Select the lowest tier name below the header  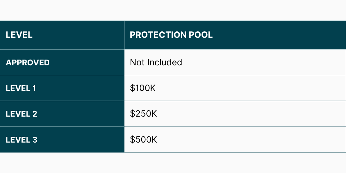28,62
